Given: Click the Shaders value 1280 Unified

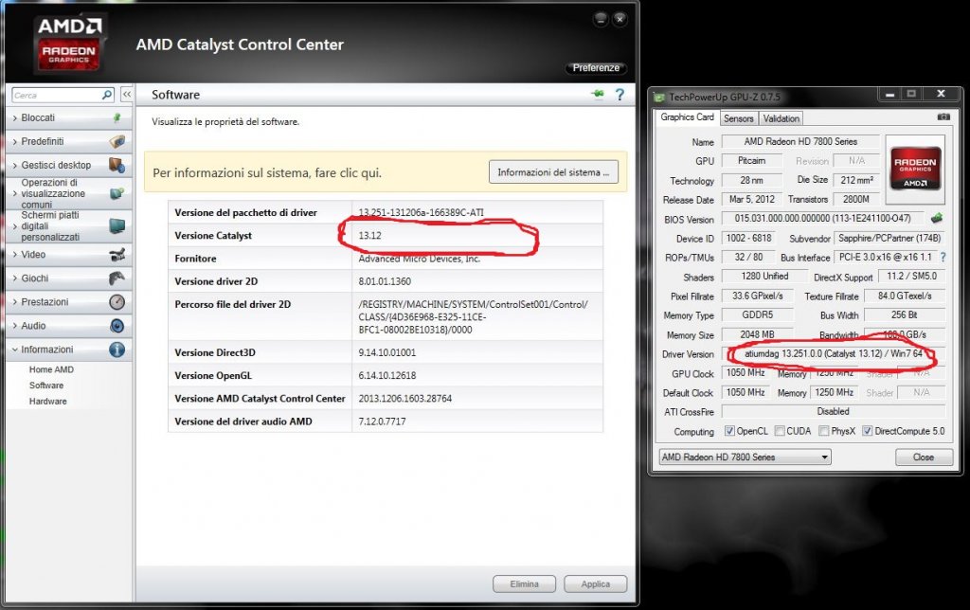Looking at the screenshot, I should click(764, 276).
